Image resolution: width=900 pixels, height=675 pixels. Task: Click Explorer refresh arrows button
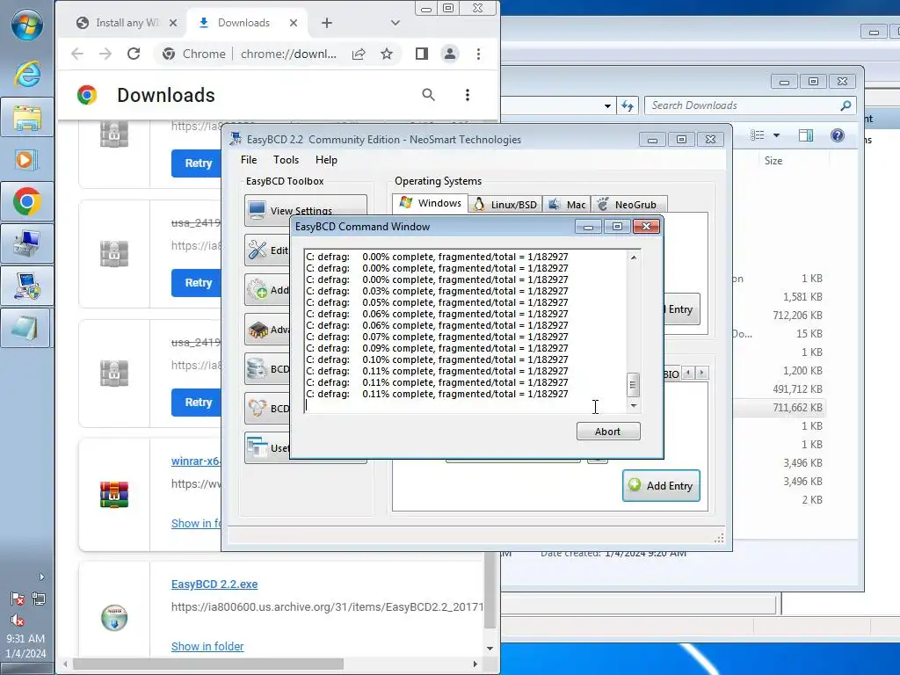click(628, 105)
